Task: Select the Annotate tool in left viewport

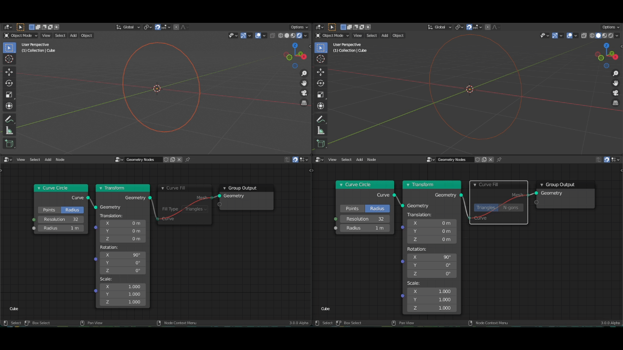Action: coord(9,119)
